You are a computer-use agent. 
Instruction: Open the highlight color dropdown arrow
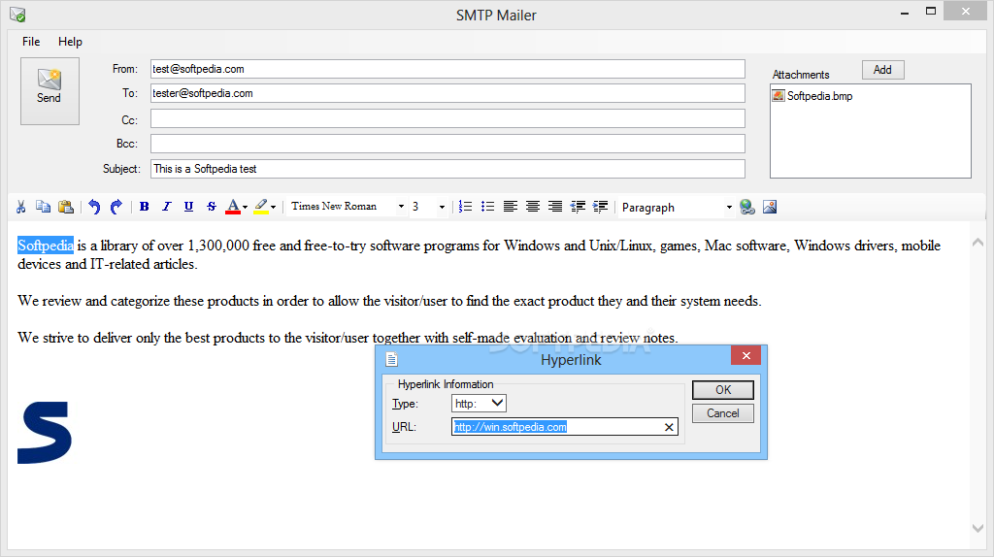tap(273, 208)
